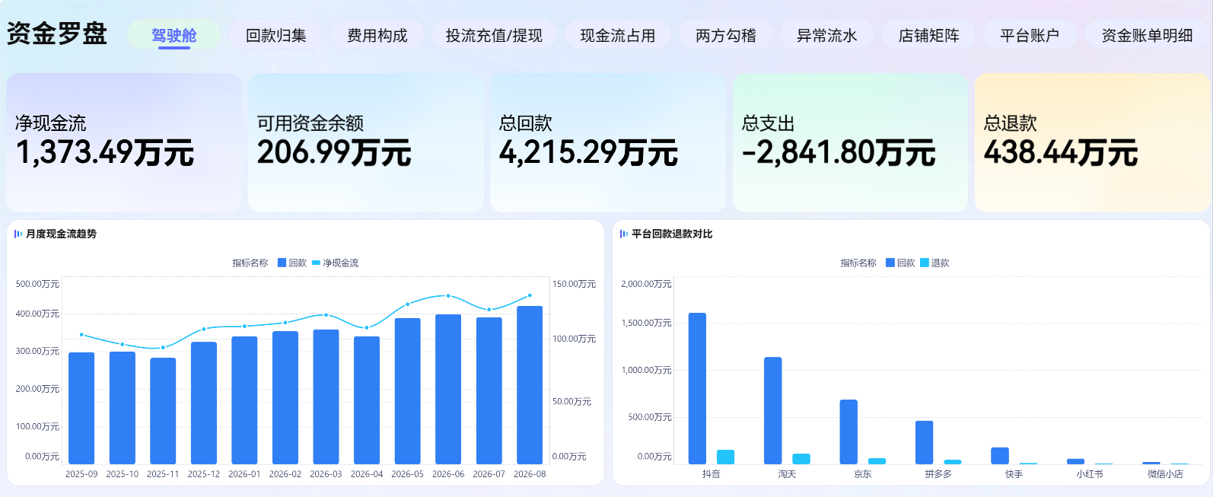Click the 京东 退款 bar
1213x497 pixels.
pyautogui.click(x=877, y=461)
